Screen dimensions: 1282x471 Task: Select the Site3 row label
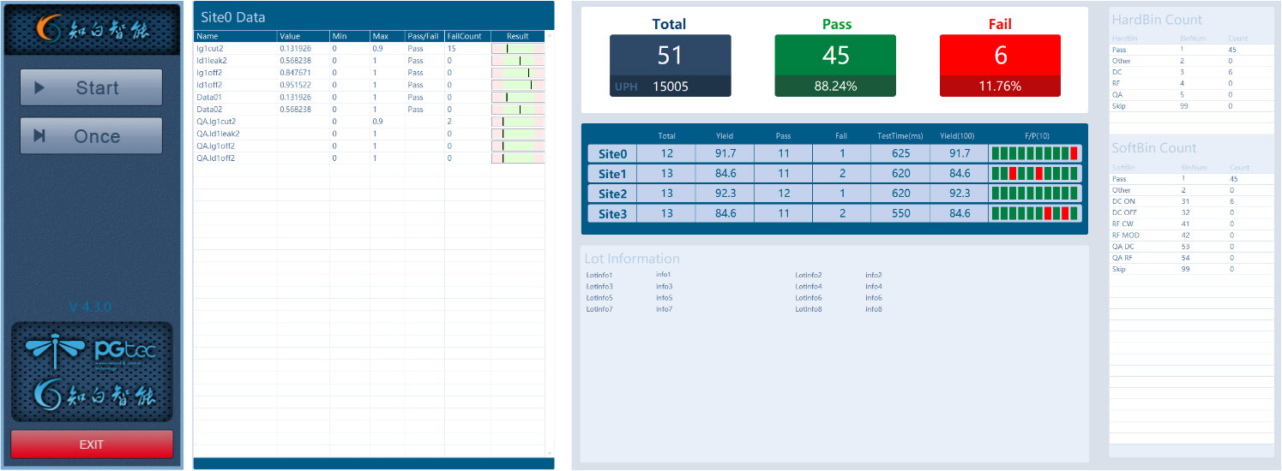(612, 213)
